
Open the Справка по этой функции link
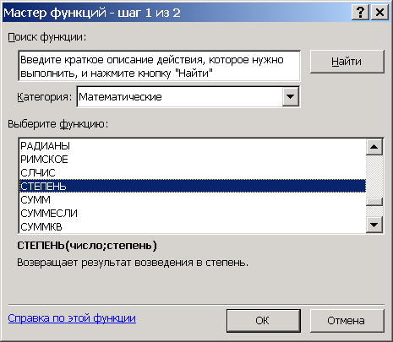pyautogui.click(x=72, y=318)
